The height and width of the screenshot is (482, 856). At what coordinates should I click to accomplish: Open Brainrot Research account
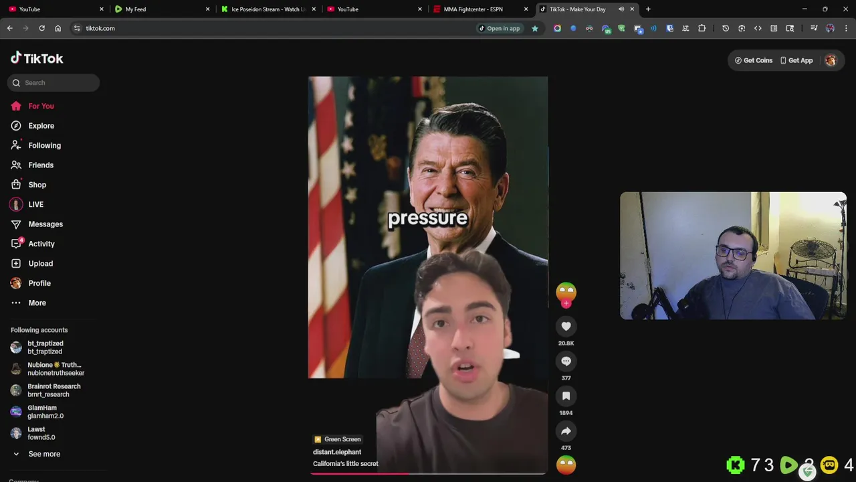[x=45, y=390]
